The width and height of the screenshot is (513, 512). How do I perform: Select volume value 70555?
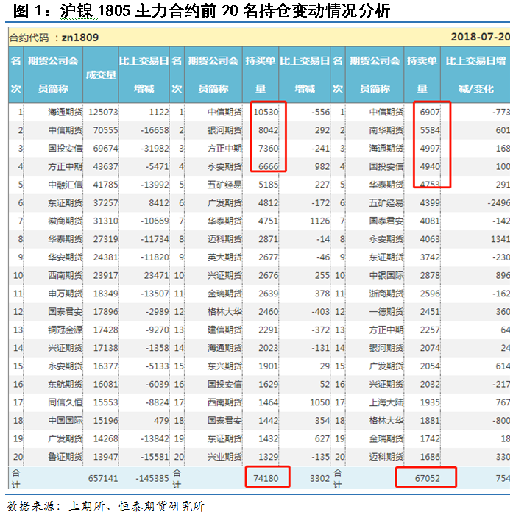coord(105,130)
